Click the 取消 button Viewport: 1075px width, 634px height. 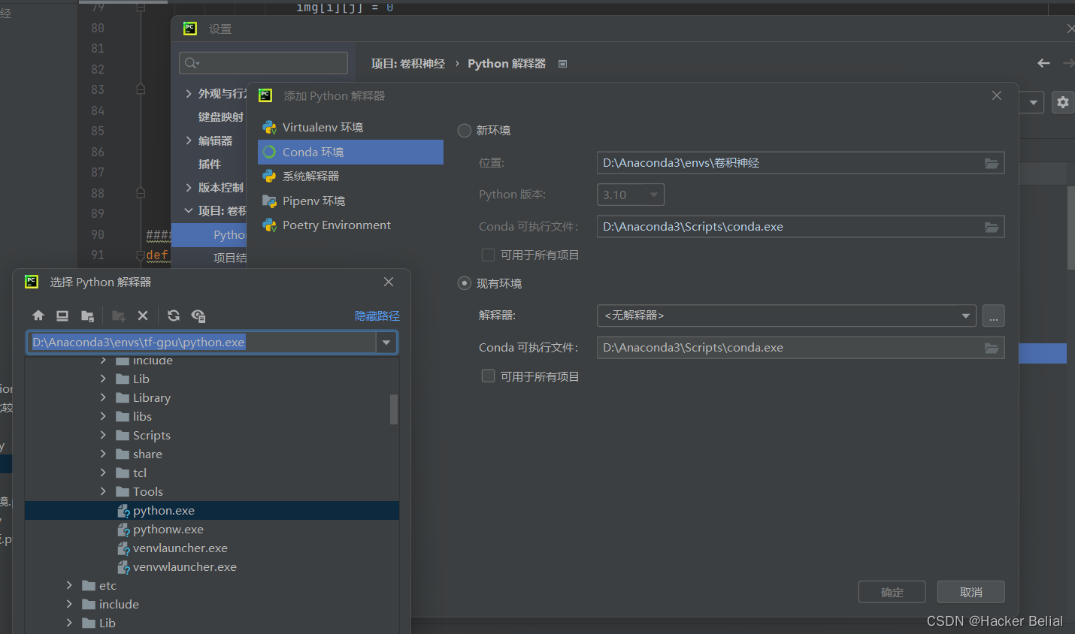tap(971, 592)
